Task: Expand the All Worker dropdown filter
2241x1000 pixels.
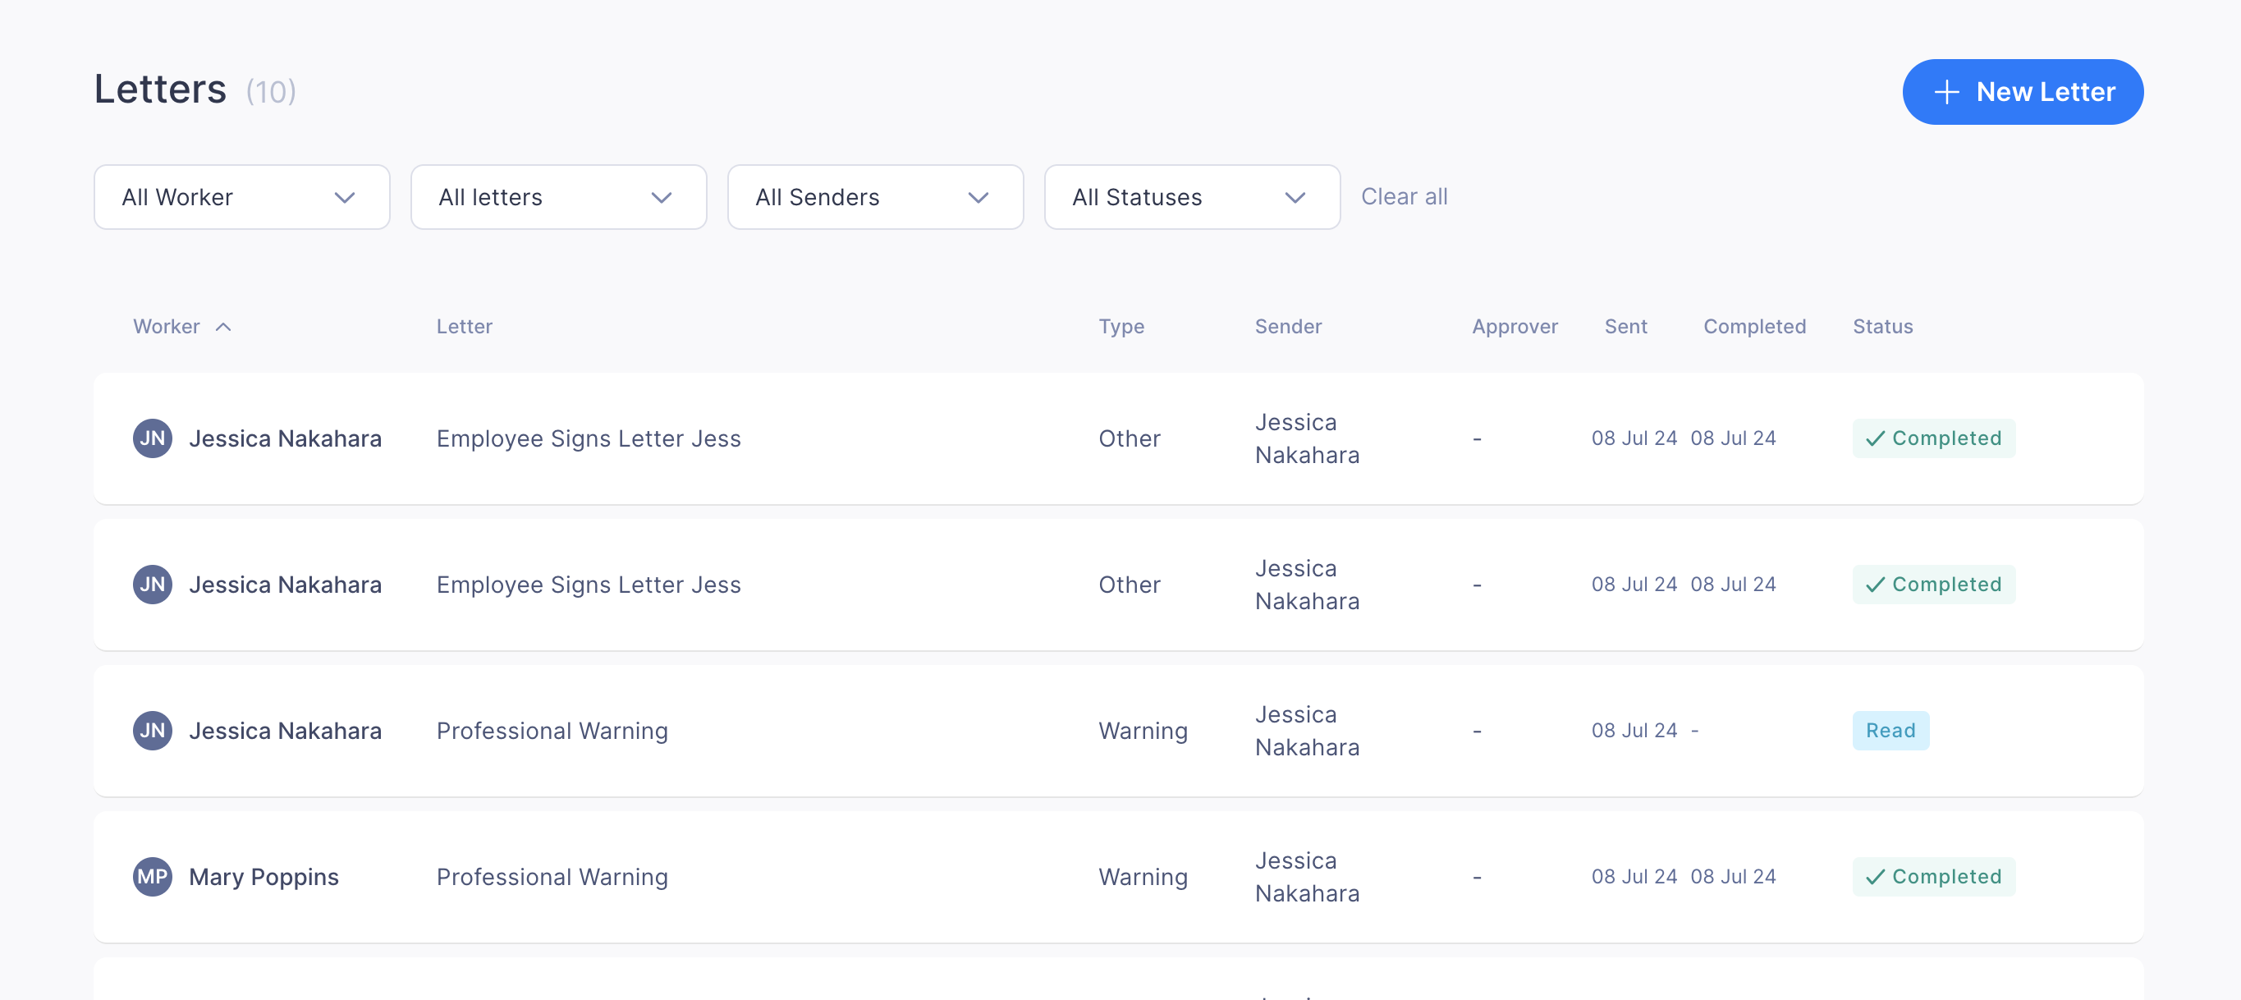Action: coord(241,195)
